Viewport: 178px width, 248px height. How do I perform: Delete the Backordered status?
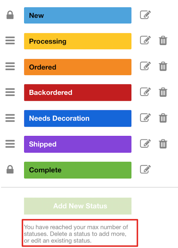(x=163, y=92)
